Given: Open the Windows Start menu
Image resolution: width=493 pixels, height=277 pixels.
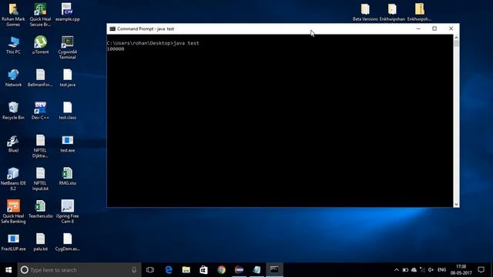Looking at the screenshot, I should [8, 270].
